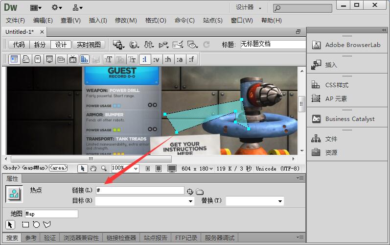Click increase text size T icon
The image size is (390, 245).
click(x=109, y=59)
